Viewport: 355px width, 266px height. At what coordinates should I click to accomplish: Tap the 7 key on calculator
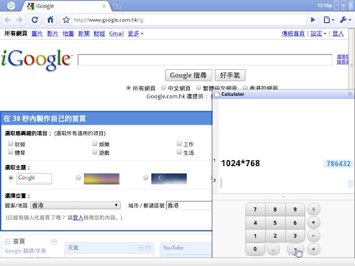255,209
